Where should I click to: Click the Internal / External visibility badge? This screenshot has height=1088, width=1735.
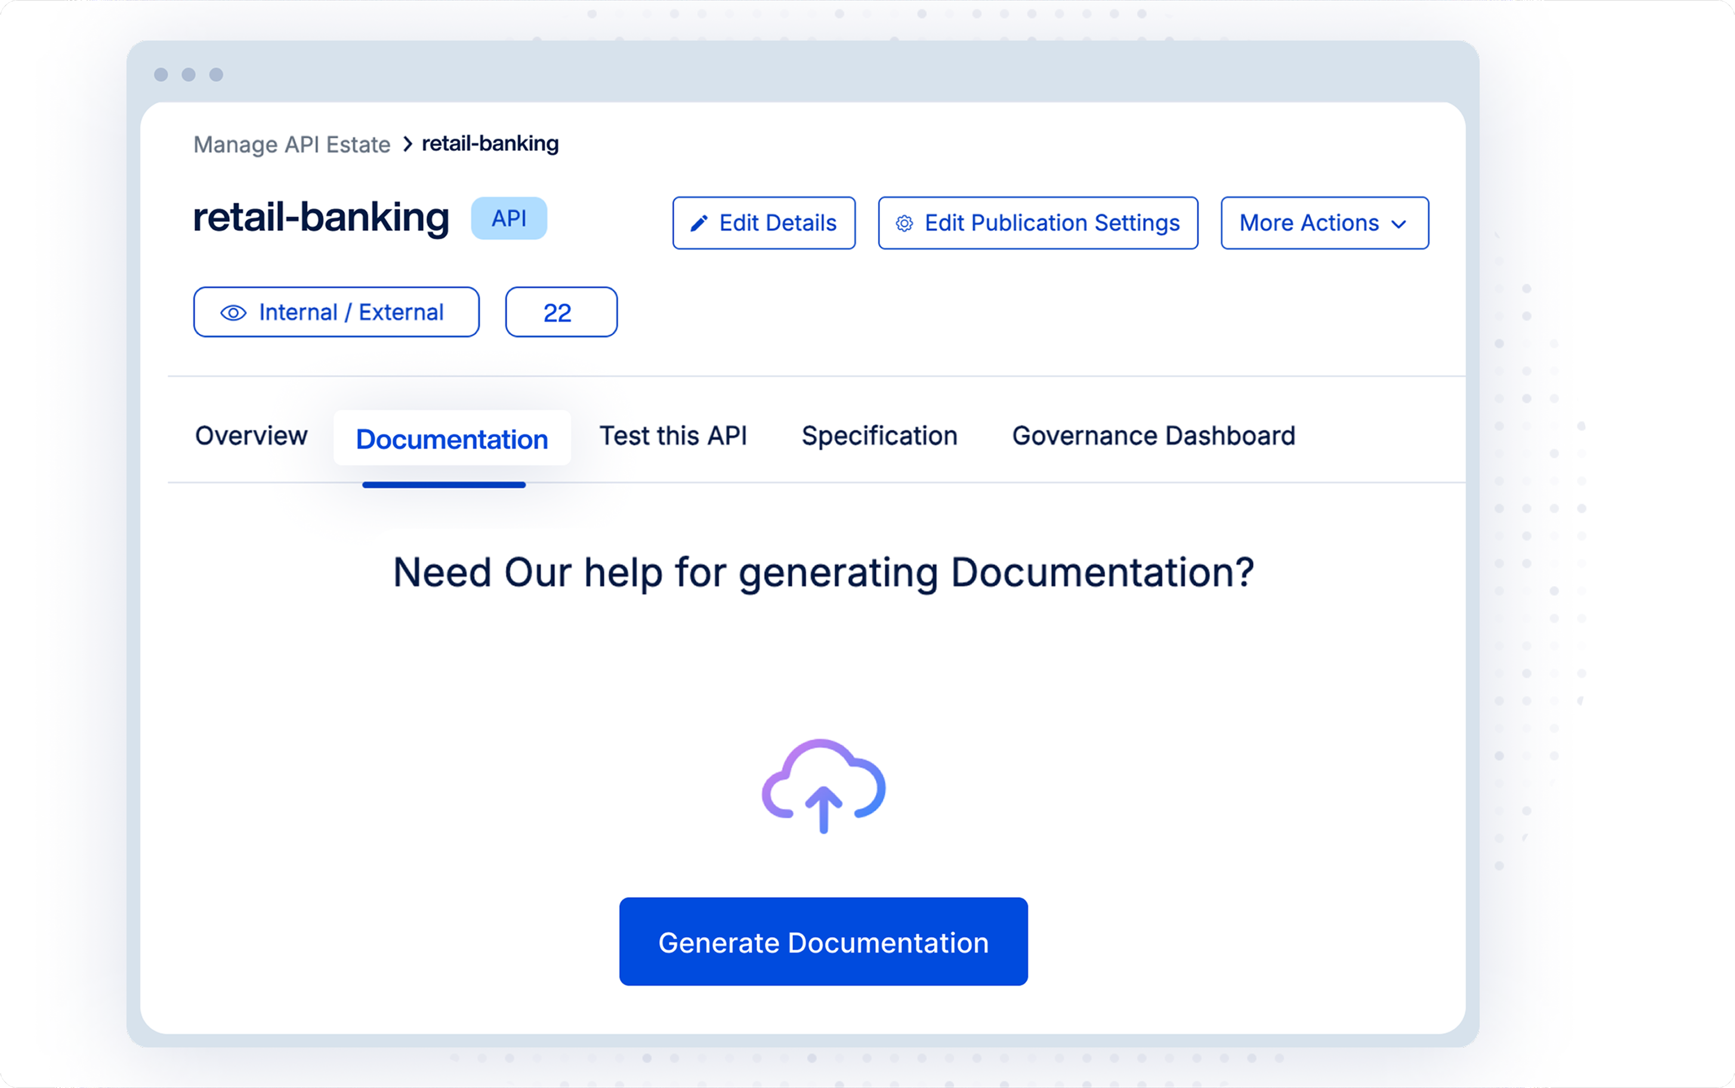[x=336, y=313]
